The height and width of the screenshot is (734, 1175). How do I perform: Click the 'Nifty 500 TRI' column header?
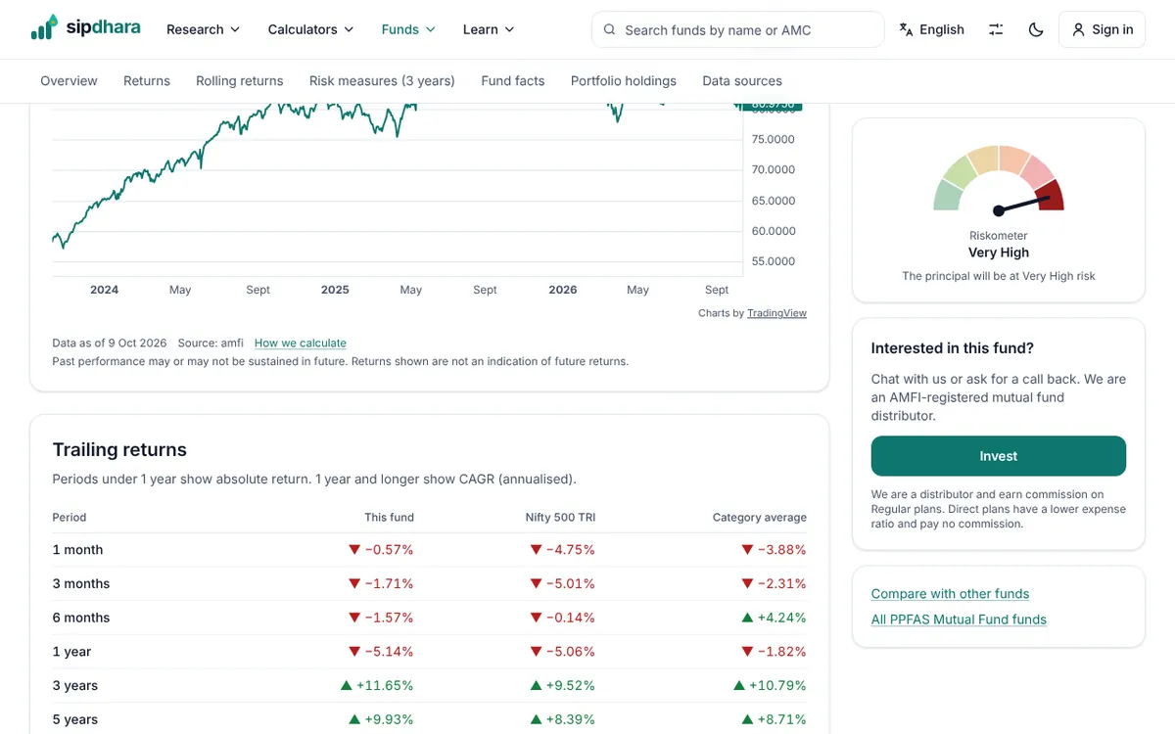(x=560, y=518)
